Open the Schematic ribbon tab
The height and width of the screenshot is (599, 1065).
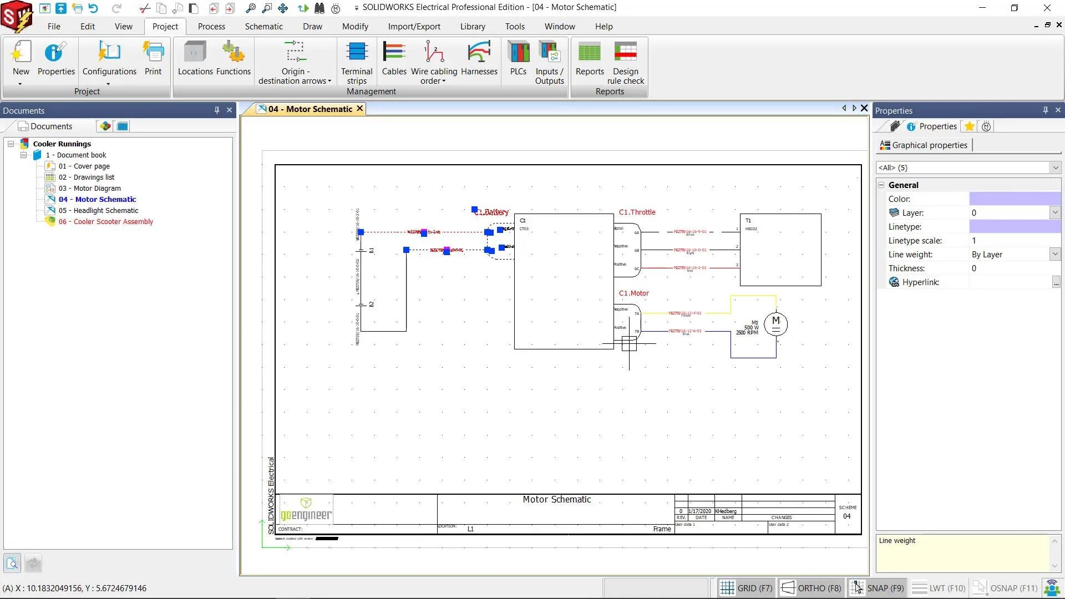(x=263, y=26)
